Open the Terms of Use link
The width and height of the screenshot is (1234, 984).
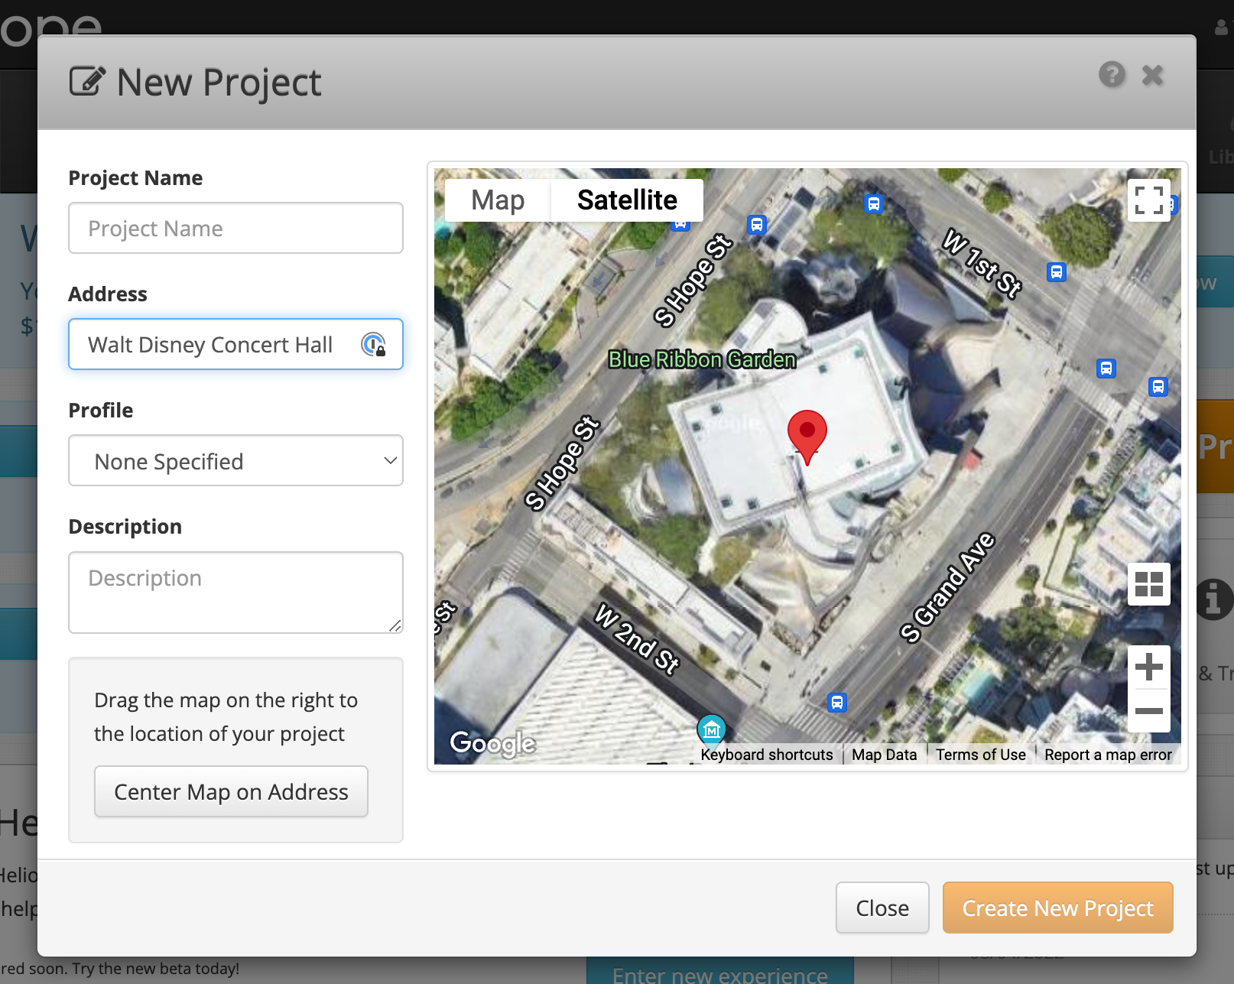(x=980, y=755)
